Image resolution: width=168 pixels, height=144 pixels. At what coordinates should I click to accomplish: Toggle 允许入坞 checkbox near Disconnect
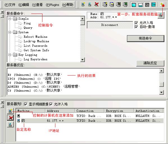point(136,23)
